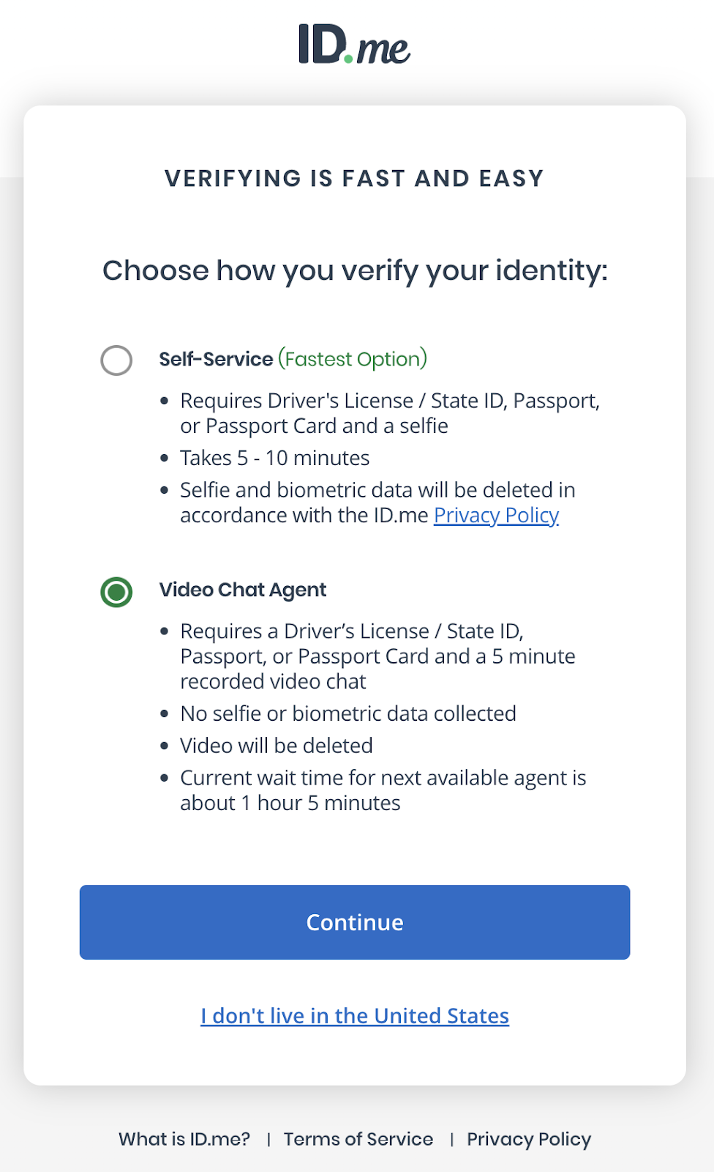Screen dimensions: 714x1172
Task: Click the 'ID' portion of the header logo
Action: (322, 44)
